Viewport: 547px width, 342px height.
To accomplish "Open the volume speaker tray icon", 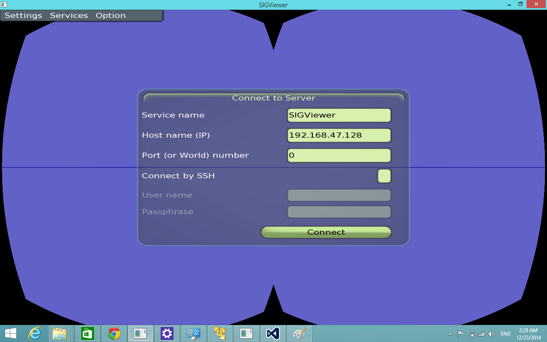I will (491, 334).
